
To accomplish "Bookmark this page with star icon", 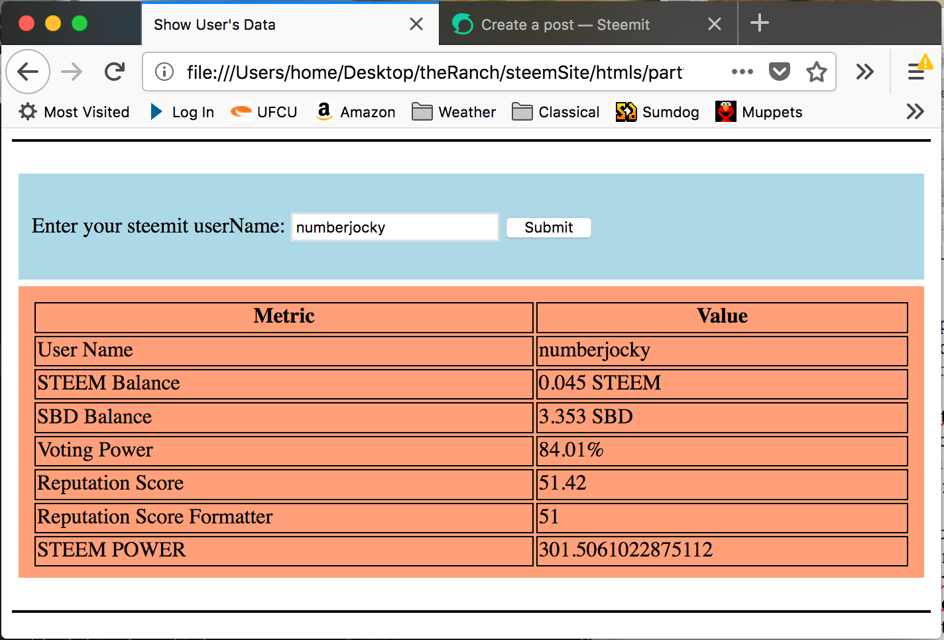I will (816, 72).
